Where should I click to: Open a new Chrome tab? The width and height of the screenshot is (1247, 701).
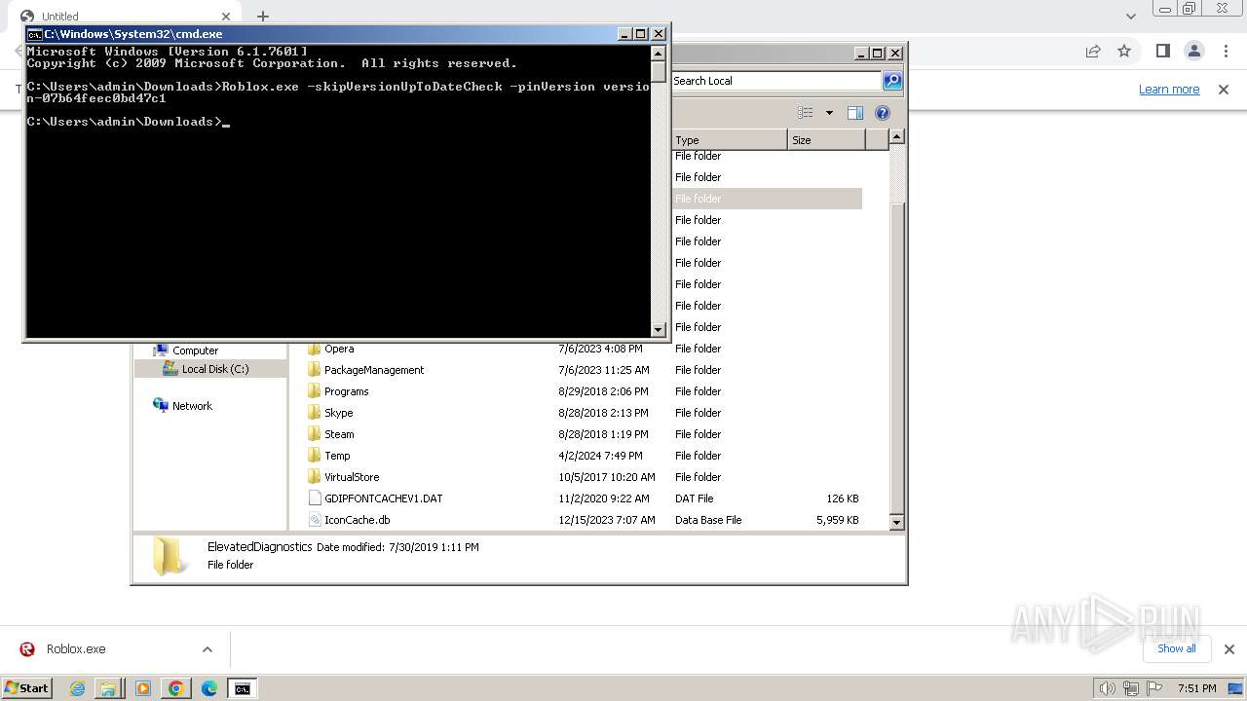click(x=262, y=16)
